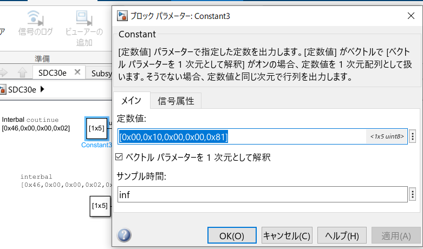Switch to the 信号属性 tab
Viewport: 423px width, 249px height.
click(x=176, y=101)
